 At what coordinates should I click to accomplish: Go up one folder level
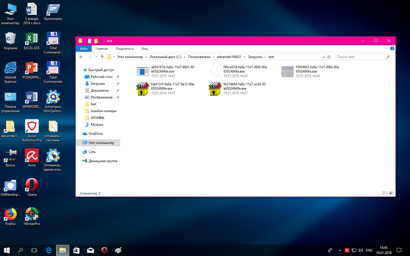102,57
